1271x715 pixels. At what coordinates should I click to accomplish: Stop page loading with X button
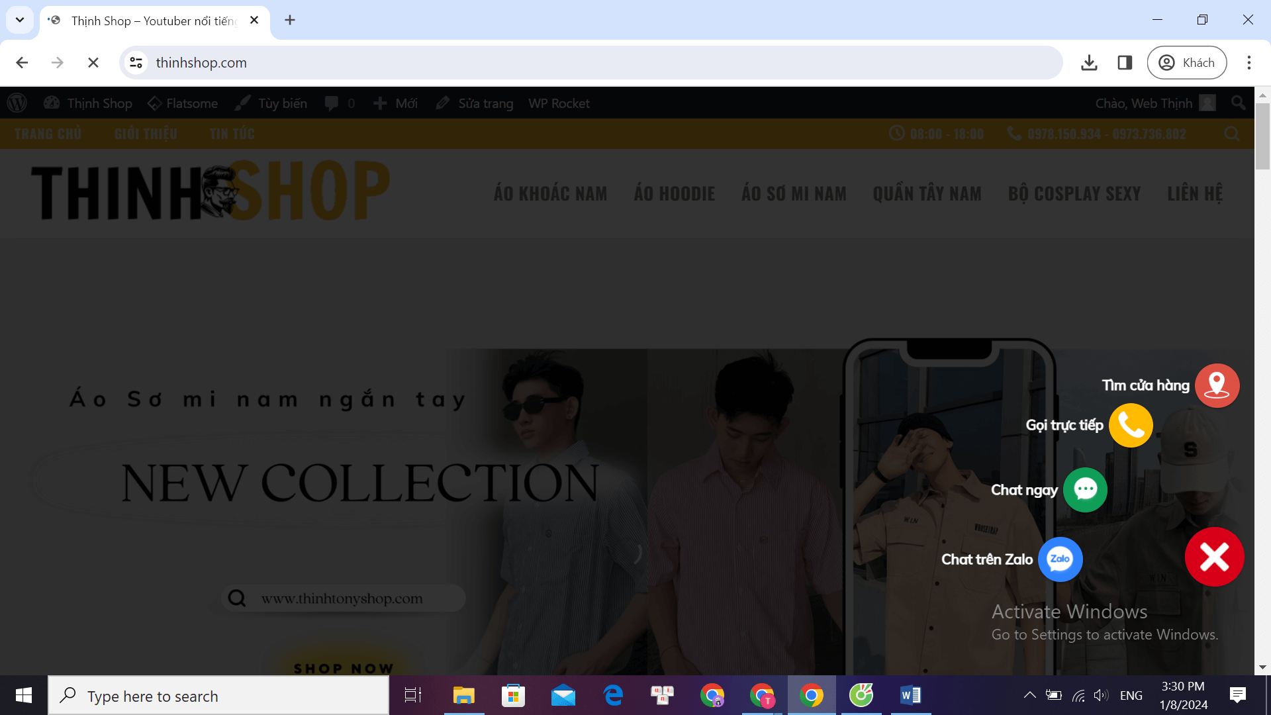[93, 62]
